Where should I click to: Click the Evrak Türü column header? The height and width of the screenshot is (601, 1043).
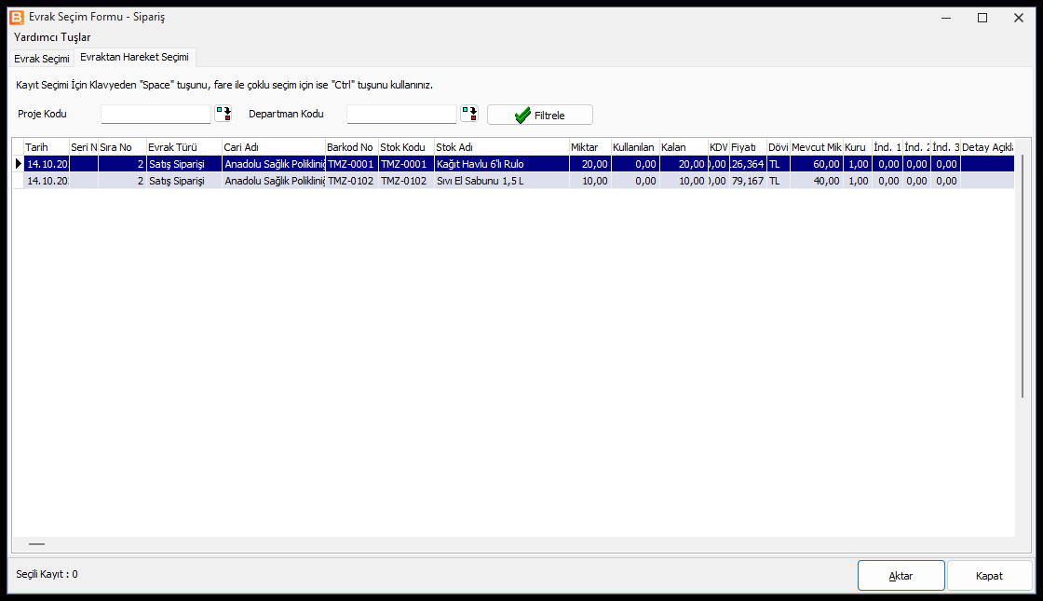pyautogui.click(x=184, y=147)
